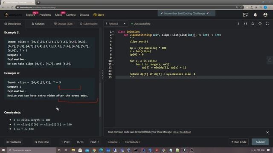
Task: Expand the Console panel
Action: tap(114, 142)
